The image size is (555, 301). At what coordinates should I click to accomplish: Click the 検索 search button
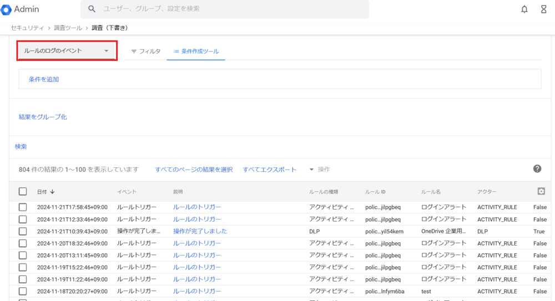21,147
